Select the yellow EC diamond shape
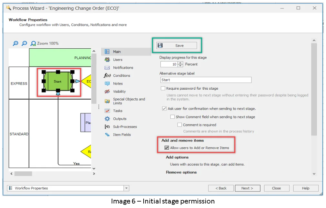This screenshot has width=326, height=208. point(86,81)
